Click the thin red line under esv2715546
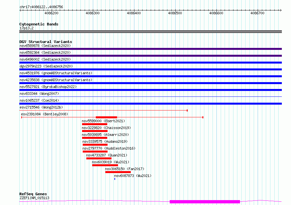This screenshot has width=291, height=205. (x=104, y=110)
